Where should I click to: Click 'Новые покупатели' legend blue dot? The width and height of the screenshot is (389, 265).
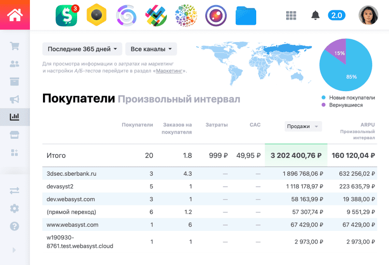[324, 98]
